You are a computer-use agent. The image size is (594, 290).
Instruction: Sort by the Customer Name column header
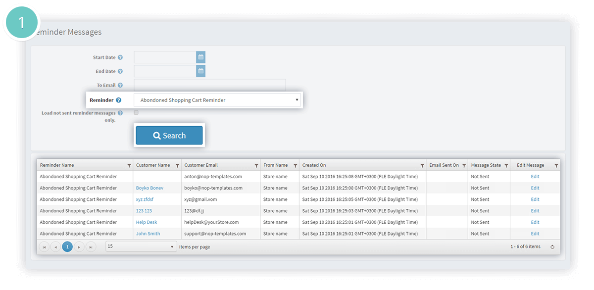153,165
